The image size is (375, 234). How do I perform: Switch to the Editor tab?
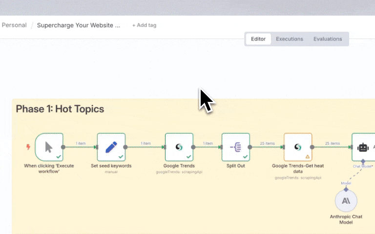point(258,39)
